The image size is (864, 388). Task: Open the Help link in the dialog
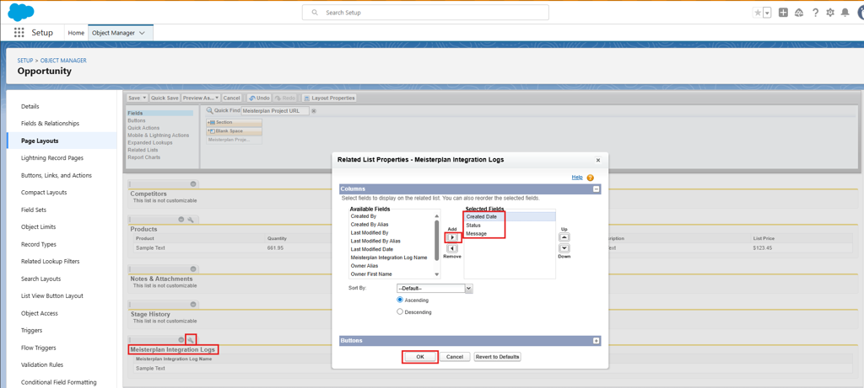coord(577,177)
